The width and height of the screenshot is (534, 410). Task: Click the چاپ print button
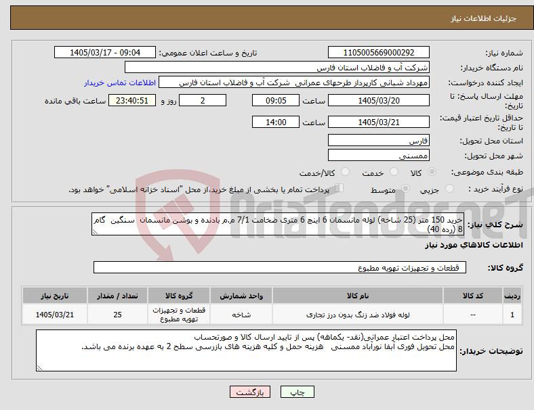click(x=297, y=392)
